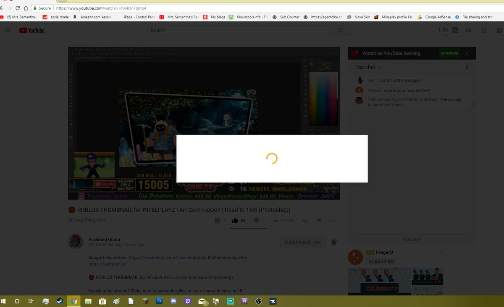
Task: Click the SUBSCRIBED 15K button
Action: pos(302,242)
